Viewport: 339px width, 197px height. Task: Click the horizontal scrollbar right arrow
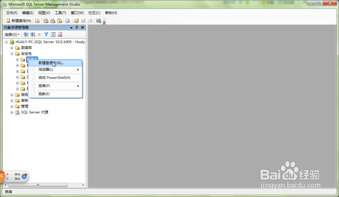(83, 185)
